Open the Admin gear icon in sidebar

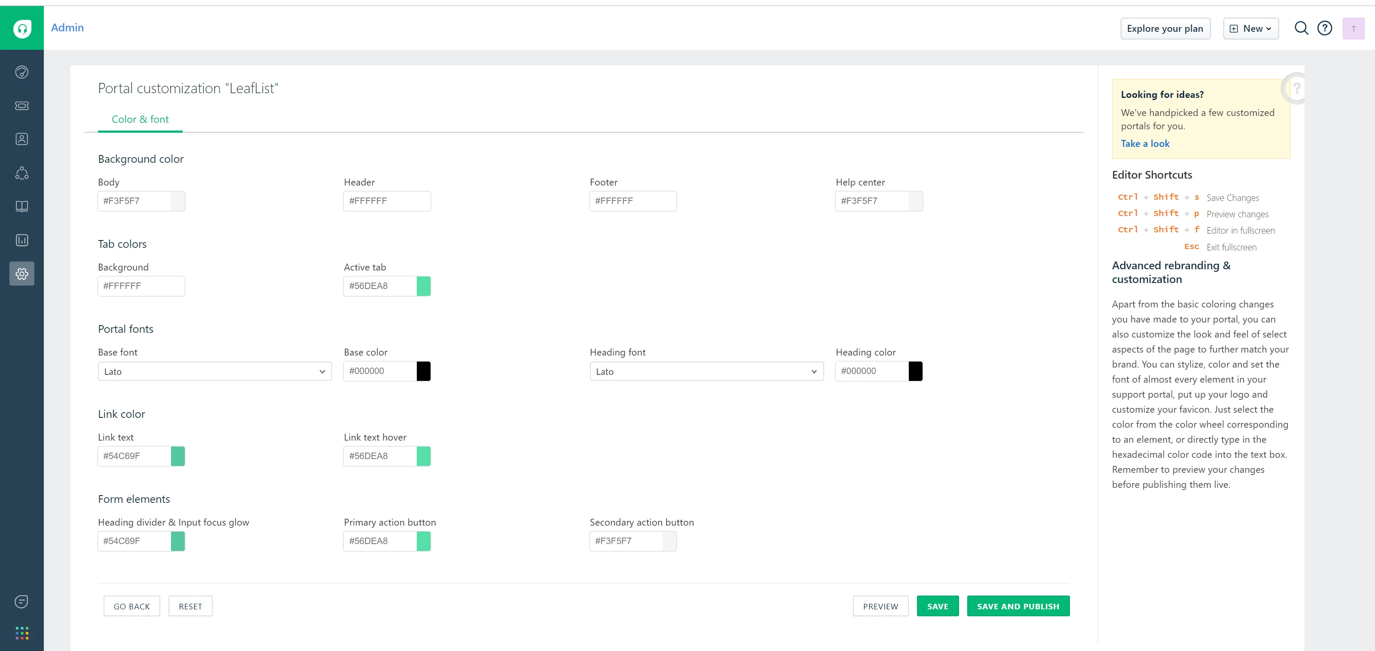[22, 274]
